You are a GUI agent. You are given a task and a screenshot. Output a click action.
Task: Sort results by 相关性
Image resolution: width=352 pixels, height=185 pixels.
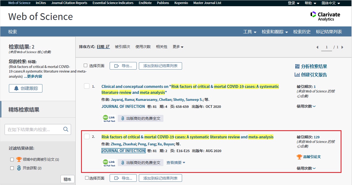pyautogui.click(x=162, y=47)
